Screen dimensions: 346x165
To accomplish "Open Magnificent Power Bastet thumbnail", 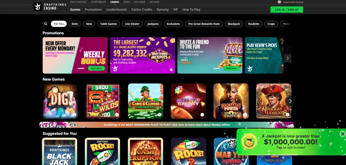I will coord(231,101).
